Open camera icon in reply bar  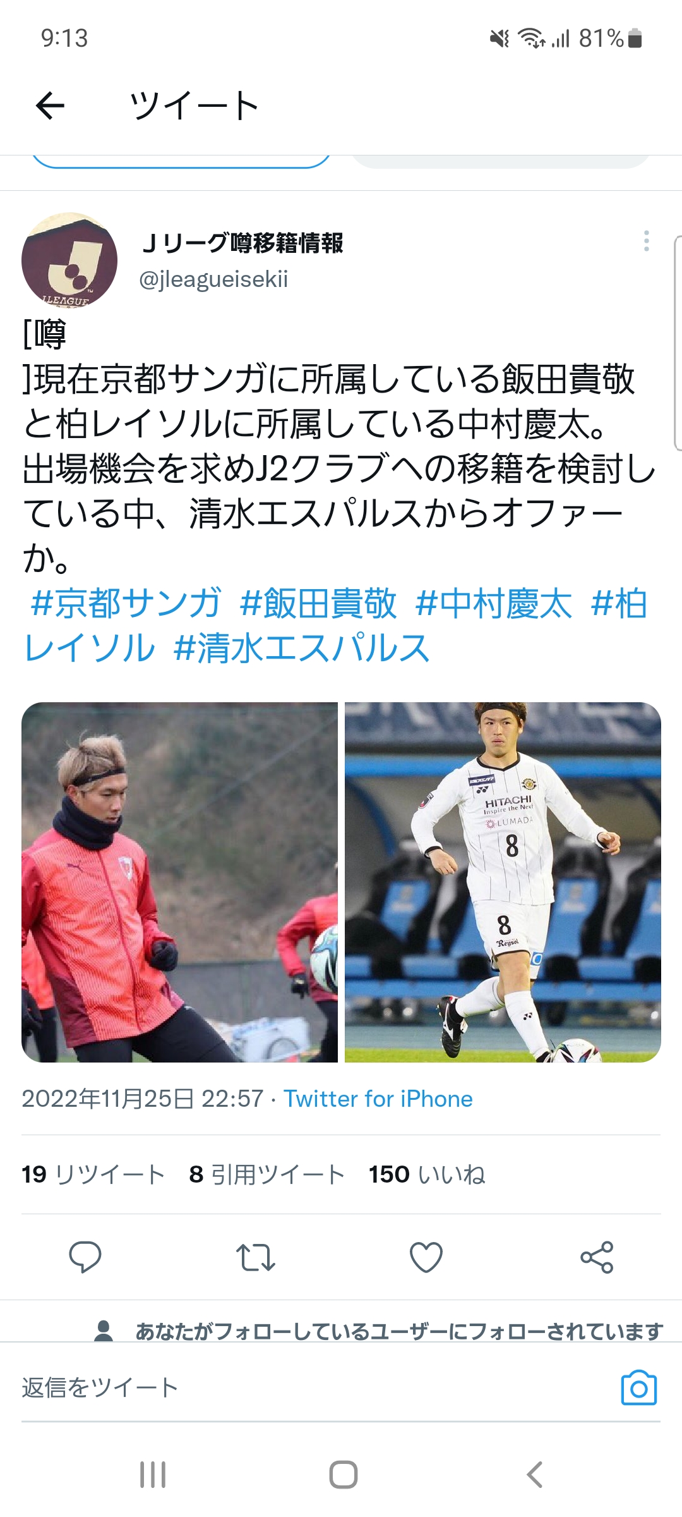point(639,1388)
